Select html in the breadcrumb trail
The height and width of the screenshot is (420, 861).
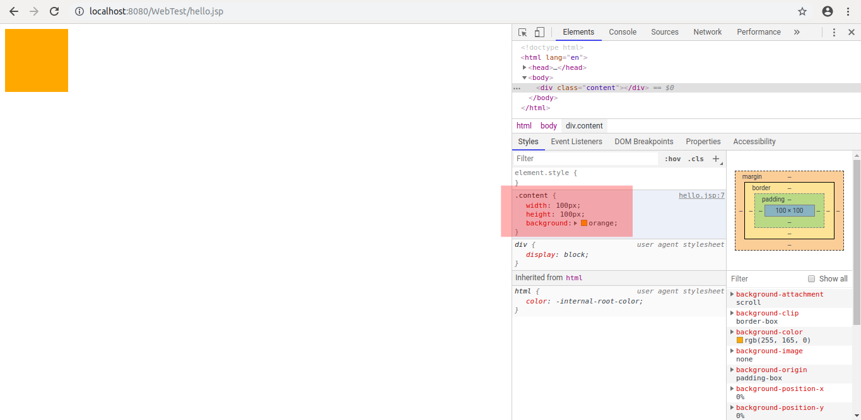tap(524, 126)
